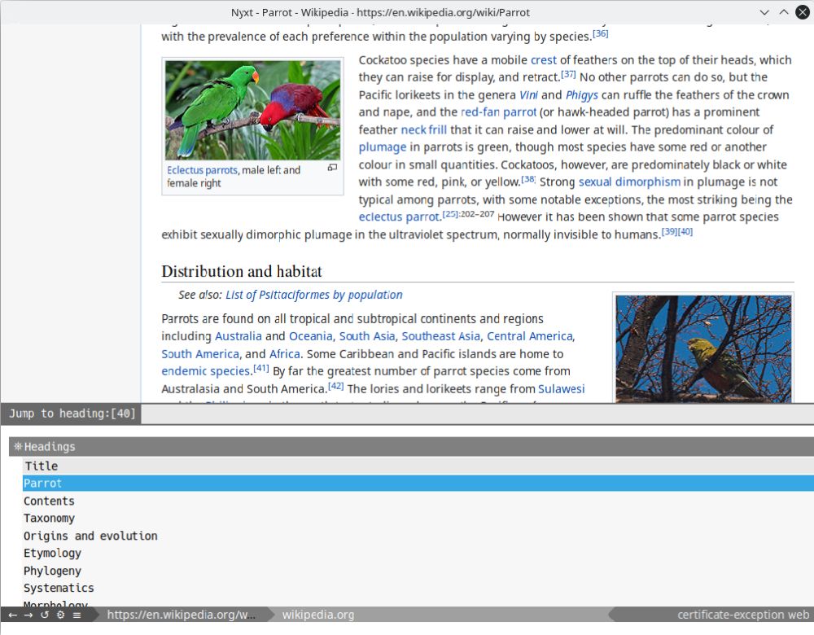This screenshot has height=635, width=814.
Task: Click the certificate-exception web modes indicator
Action: pos(742,615)
